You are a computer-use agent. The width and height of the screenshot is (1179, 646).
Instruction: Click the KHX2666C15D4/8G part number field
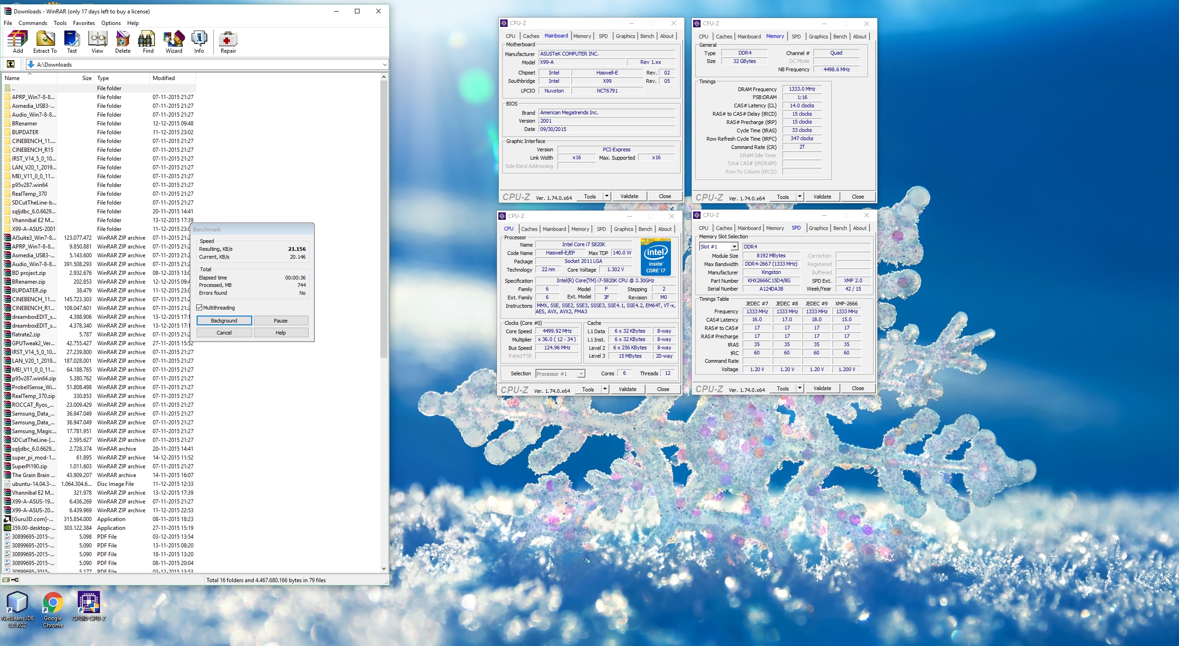[x=771, y=280]
